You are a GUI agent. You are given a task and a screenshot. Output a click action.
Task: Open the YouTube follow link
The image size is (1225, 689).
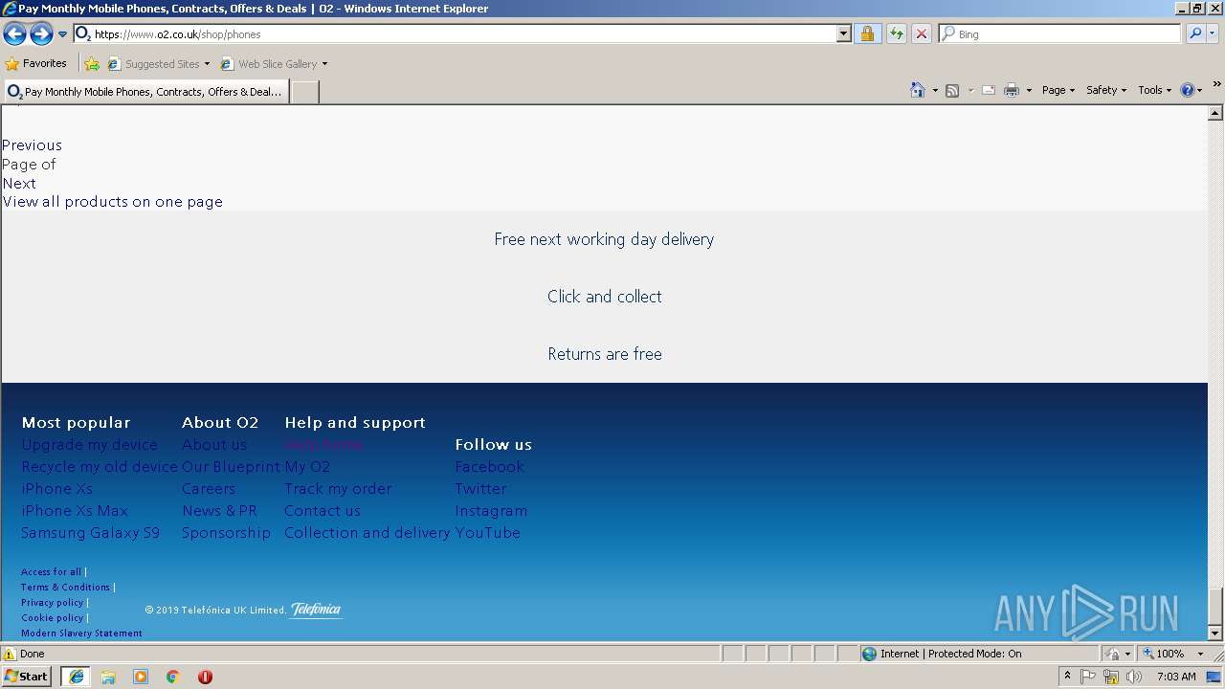click(487, 533)
